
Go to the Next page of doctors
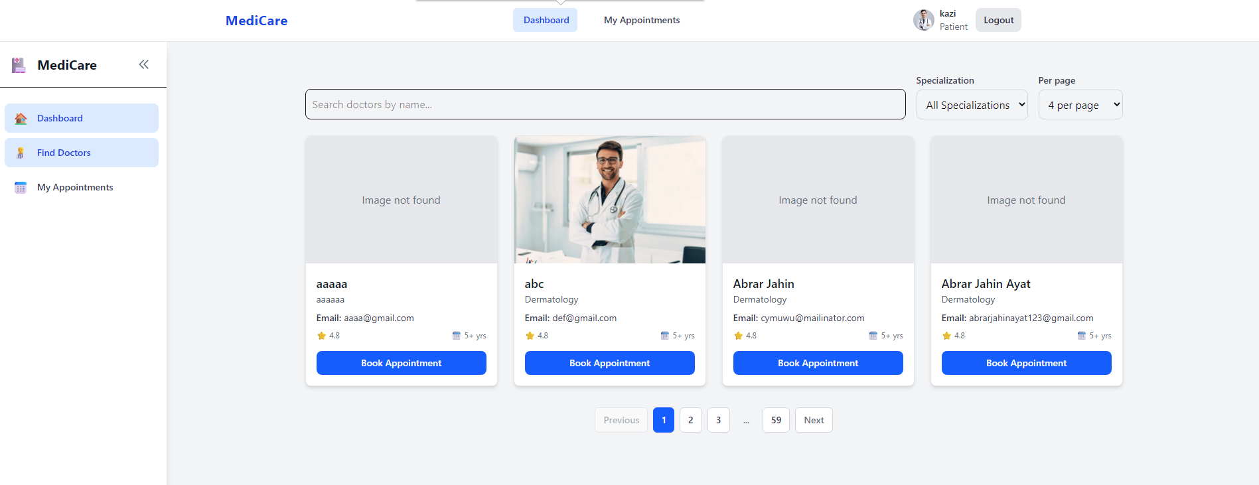pos(814,420)
